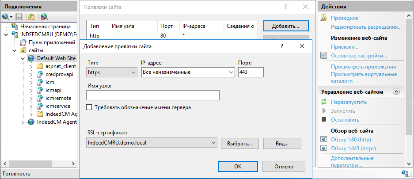414x179 pixels.
Task: Click the Остановить stop icon
Action: [x=324, y=120]
